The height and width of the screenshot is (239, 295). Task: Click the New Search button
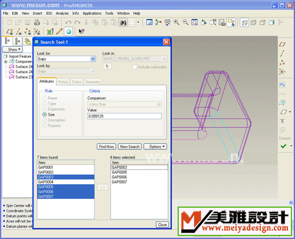coord(130,147)
